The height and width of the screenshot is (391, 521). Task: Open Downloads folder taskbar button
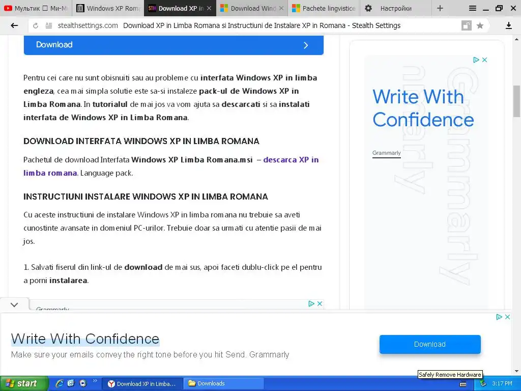pos(223,384)
